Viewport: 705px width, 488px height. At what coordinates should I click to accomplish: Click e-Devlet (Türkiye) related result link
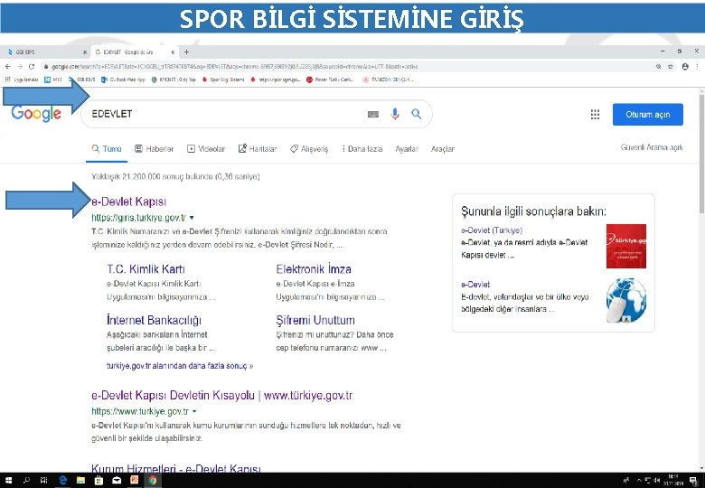[492, 230]
